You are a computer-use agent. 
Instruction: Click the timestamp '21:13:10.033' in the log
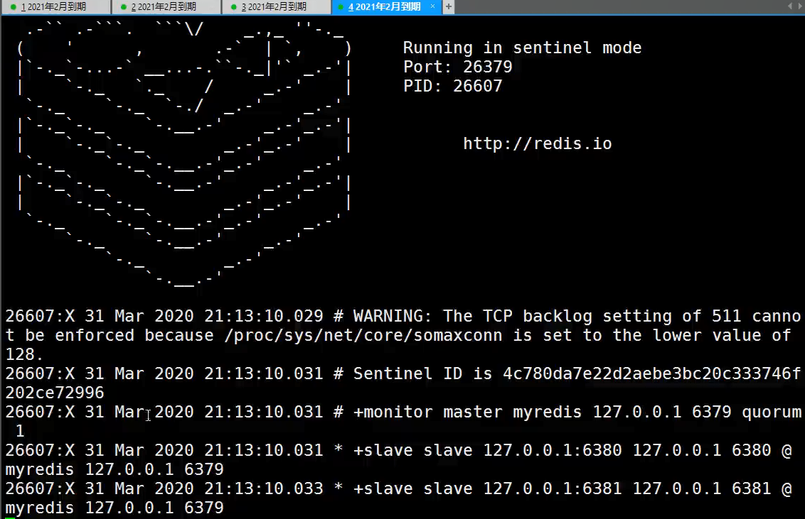[264, 488]
